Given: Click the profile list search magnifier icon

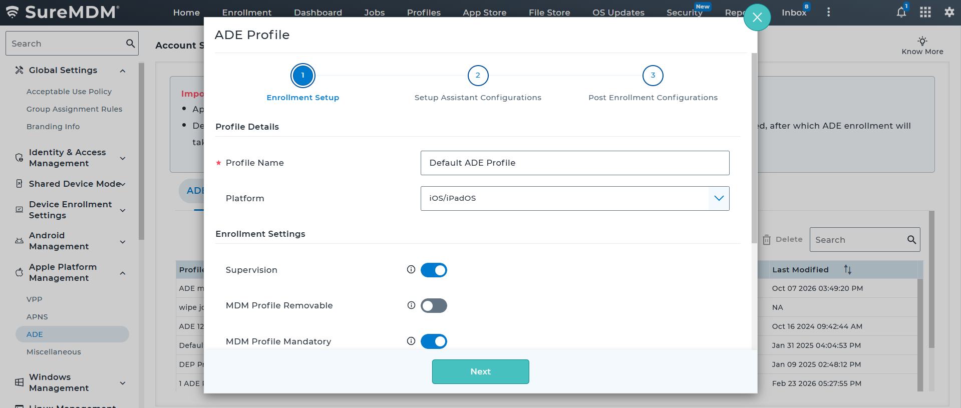Looking at the screenshot, I should (x=911, y=240).
